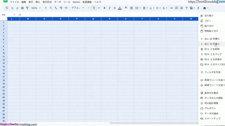This screenshot has width=225, height=126.
Task: Click the insert chart icon
Action: coord(181,8)
